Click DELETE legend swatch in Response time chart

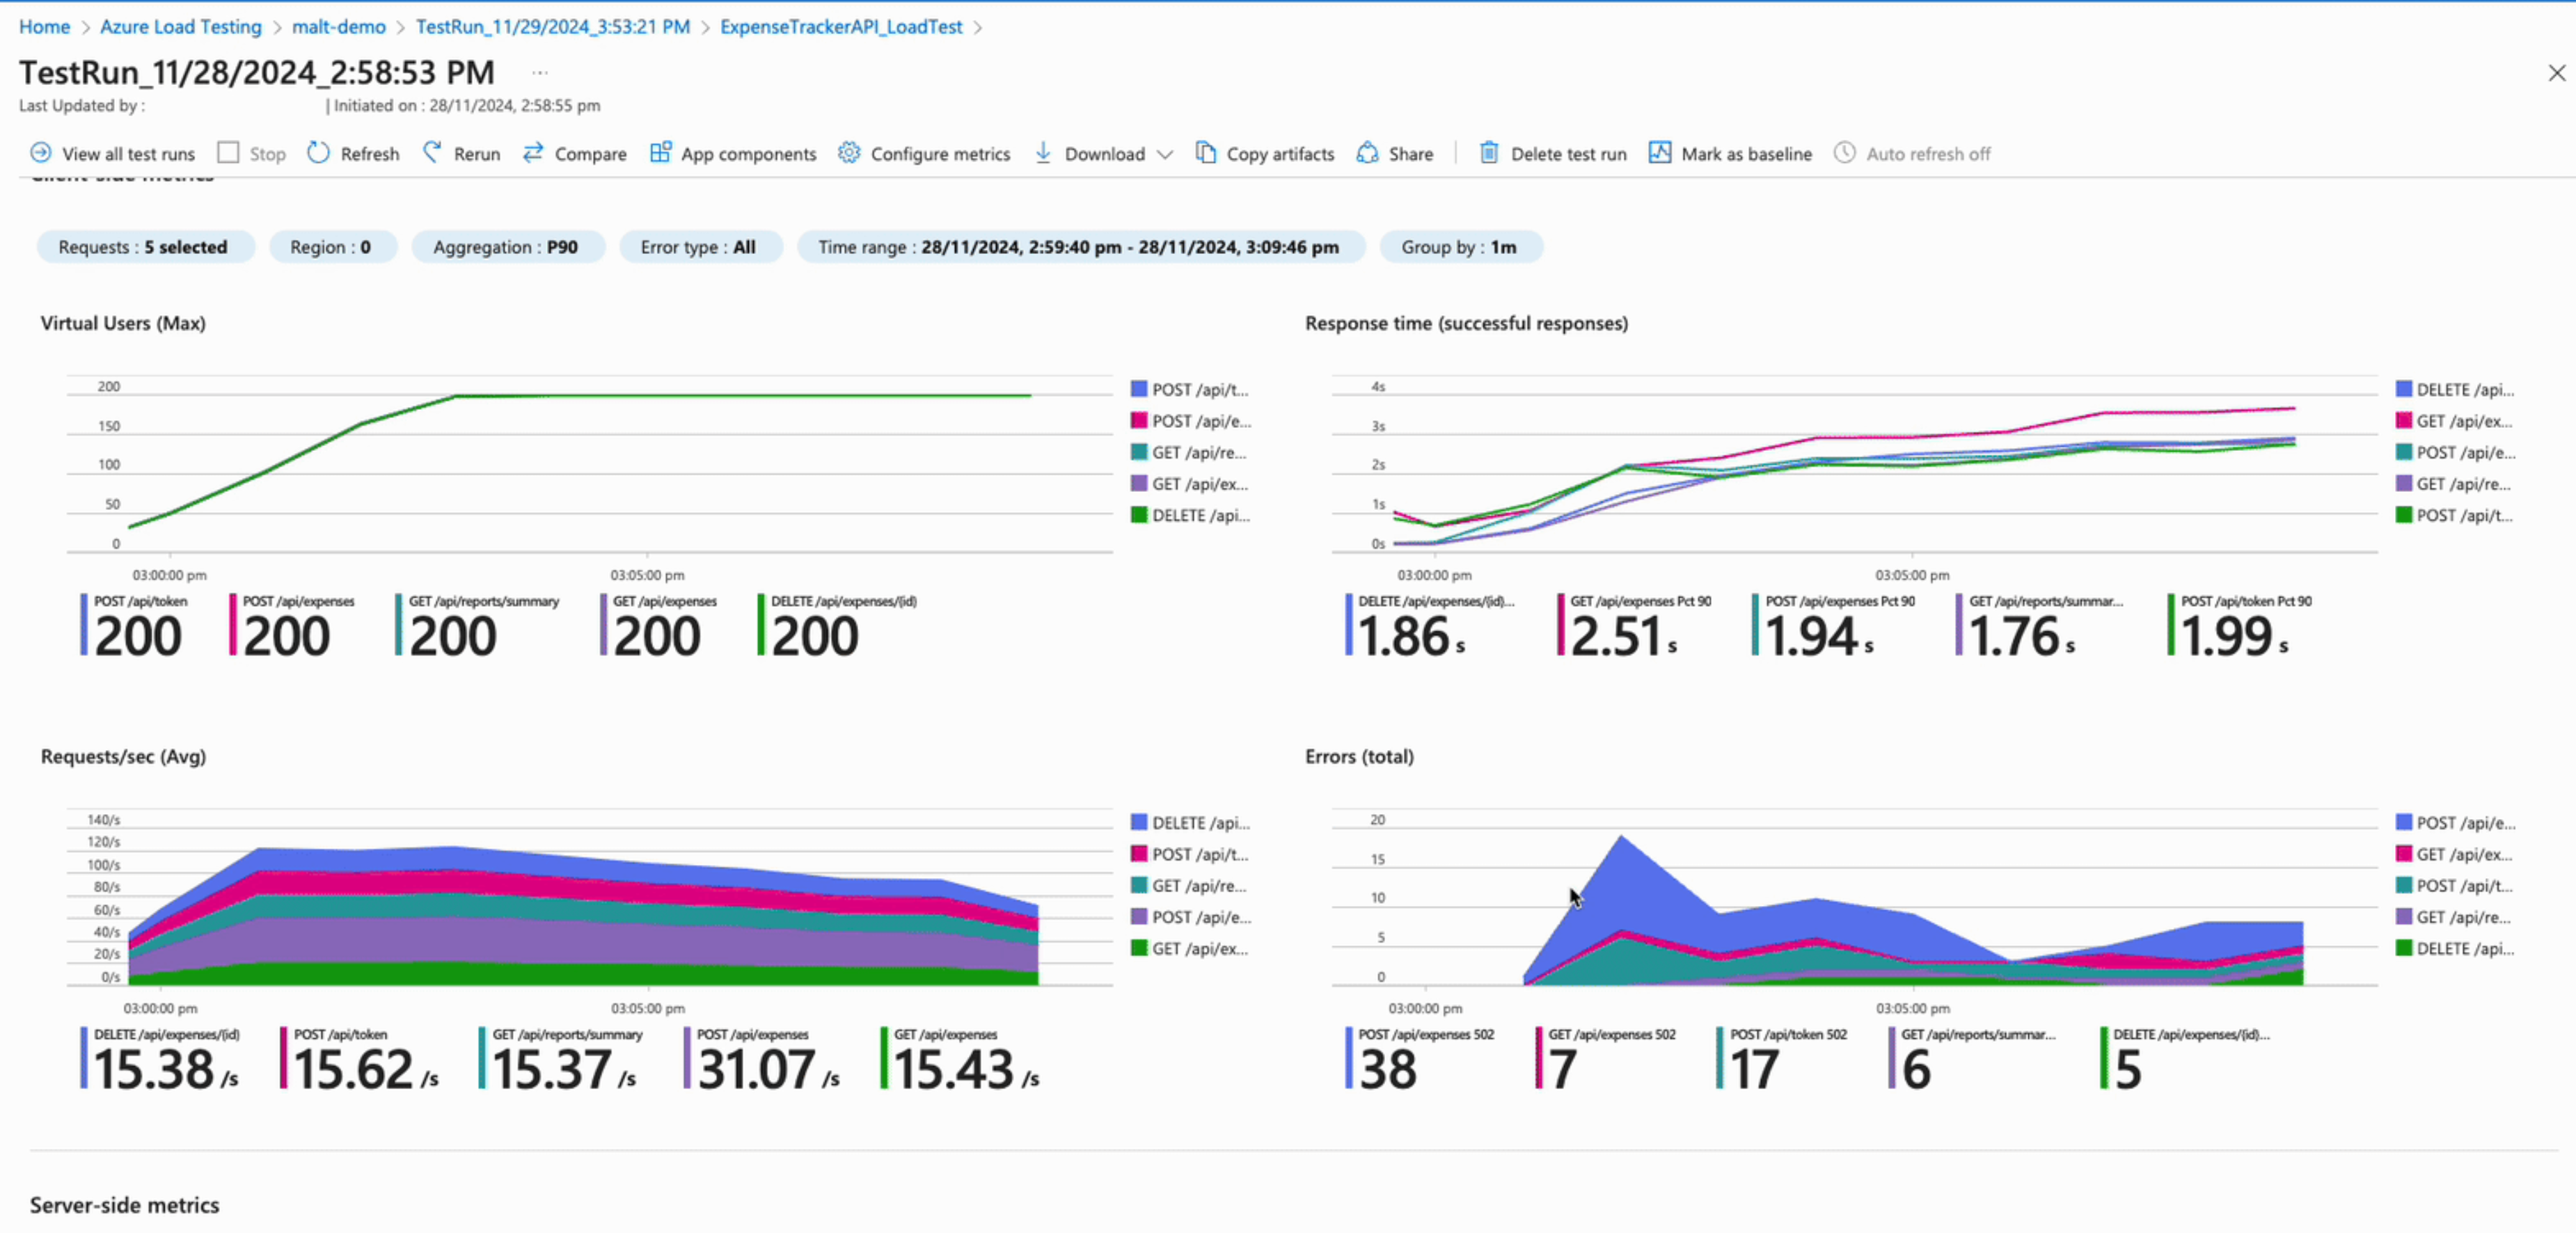click(2404, 389)
